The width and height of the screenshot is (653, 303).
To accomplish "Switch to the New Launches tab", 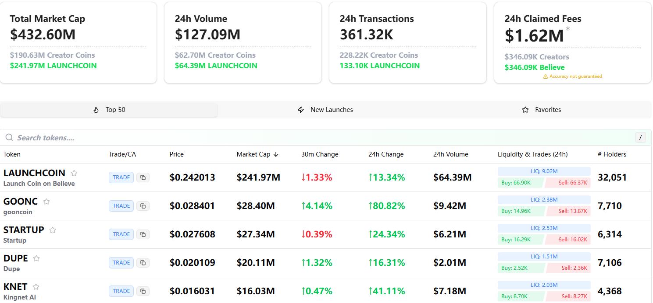I will [325, 110].
